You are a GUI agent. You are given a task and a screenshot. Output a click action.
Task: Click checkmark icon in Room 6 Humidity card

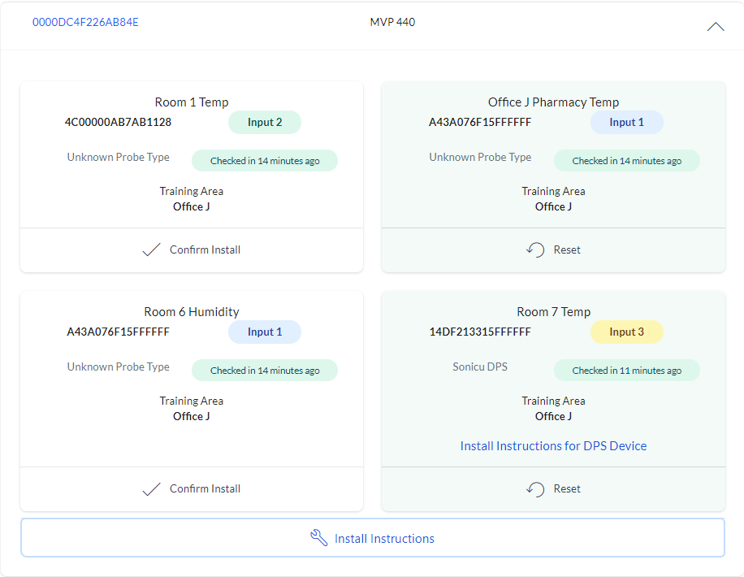pyautogui.click(x=151, y=488)
